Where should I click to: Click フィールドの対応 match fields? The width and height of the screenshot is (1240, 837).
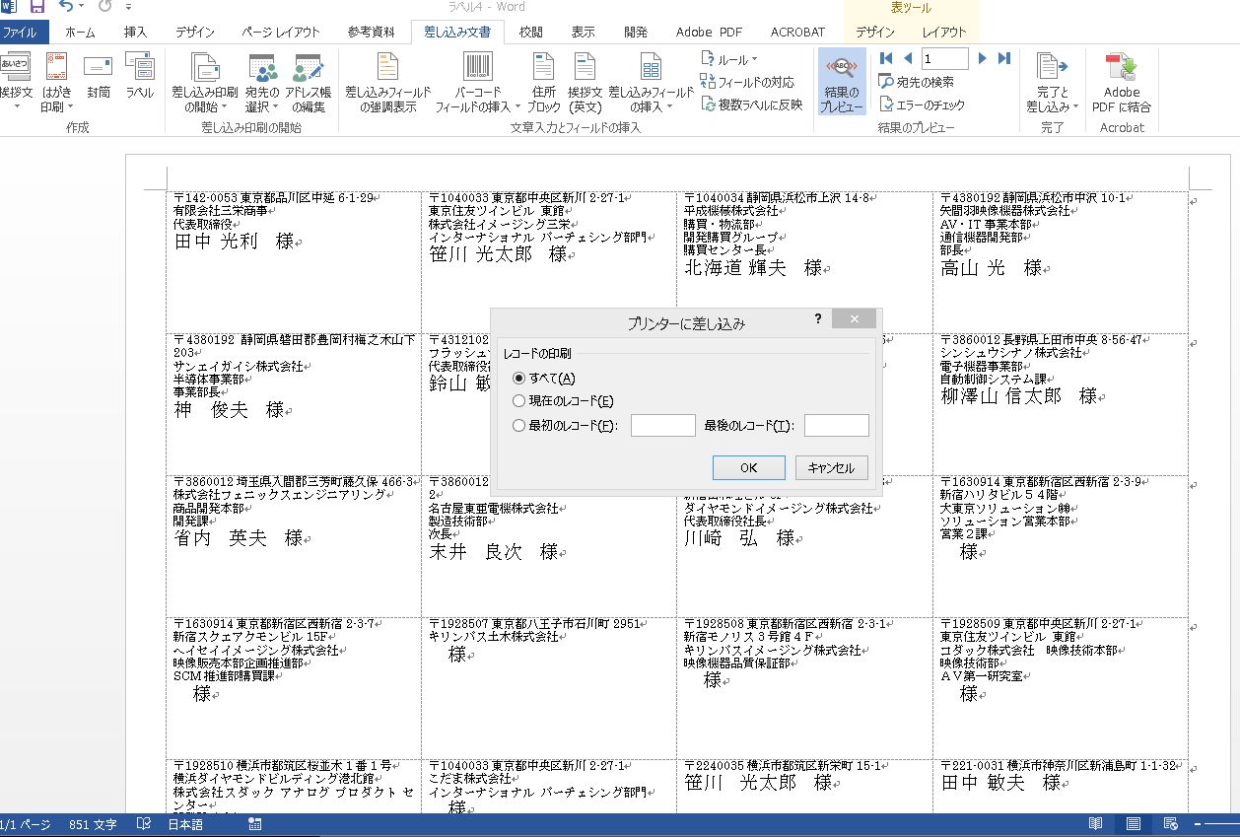click(x=747, y=82)
